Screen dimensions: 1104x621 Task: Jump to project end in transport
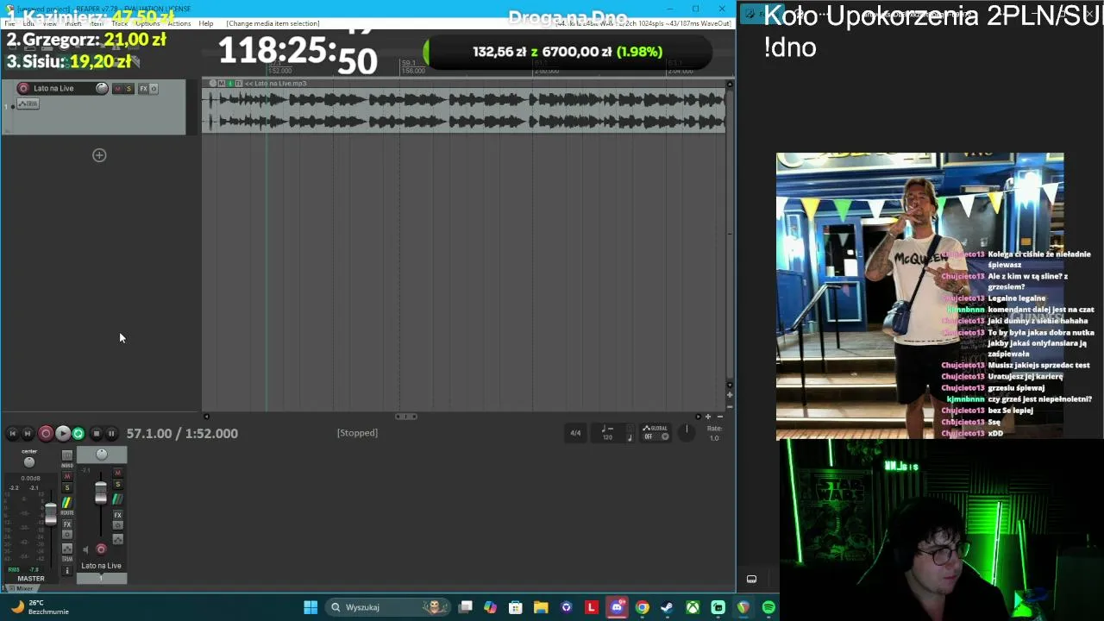click(x=28, y=433)
